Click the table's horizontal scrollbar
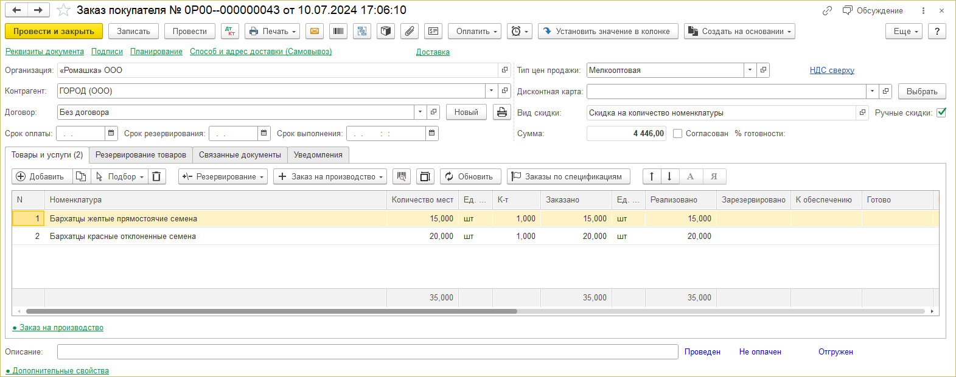Screen dimensions: 956x377 click(271, 311)
